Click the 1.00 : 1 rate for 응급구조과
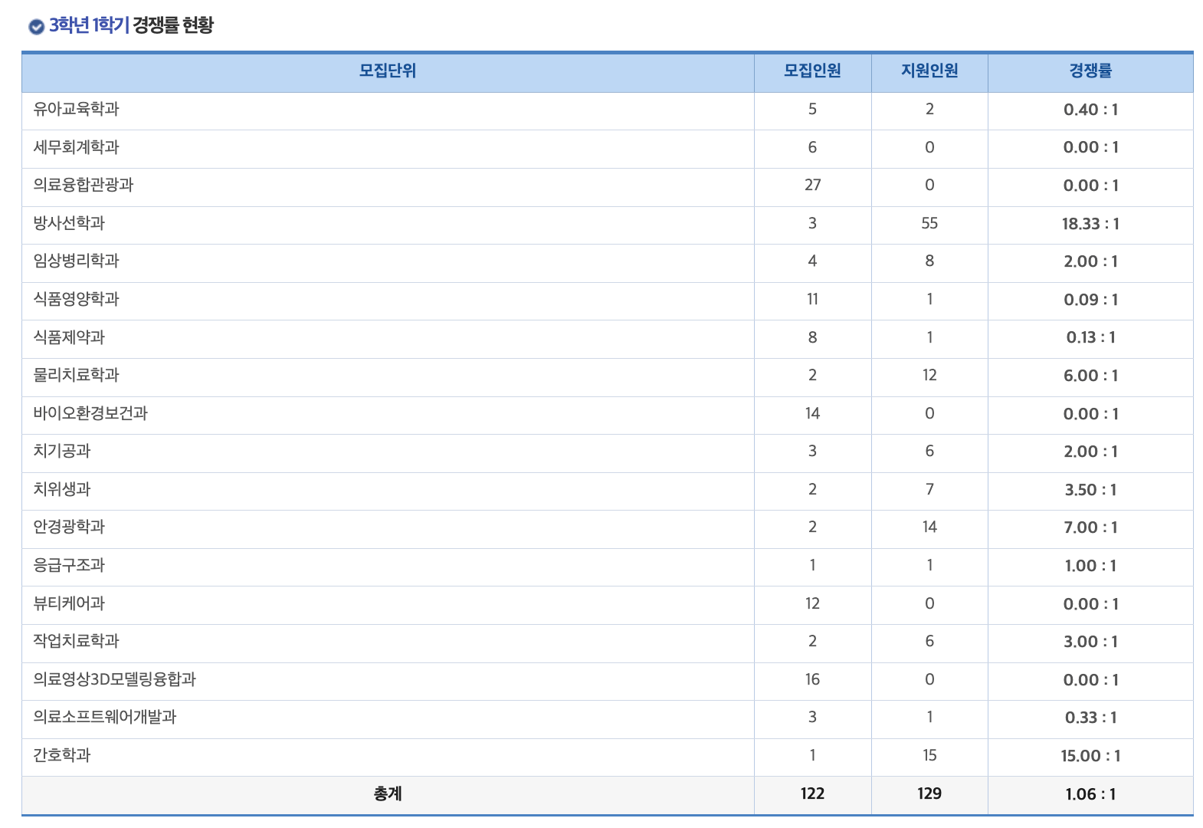Viewport: 1203px width, 828px height. click(x=1090, y=566)
